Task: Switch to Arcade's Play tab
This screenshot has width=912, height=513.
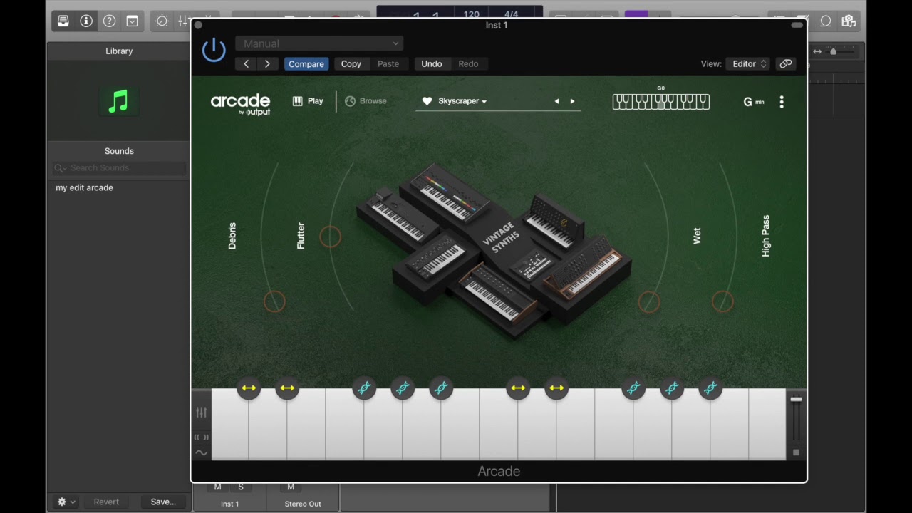Action: click(x=308, y=101)
